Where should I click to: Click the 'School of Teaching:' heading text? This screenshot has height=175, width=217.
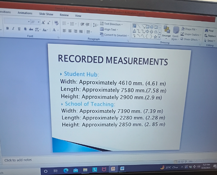coord(90,104)
